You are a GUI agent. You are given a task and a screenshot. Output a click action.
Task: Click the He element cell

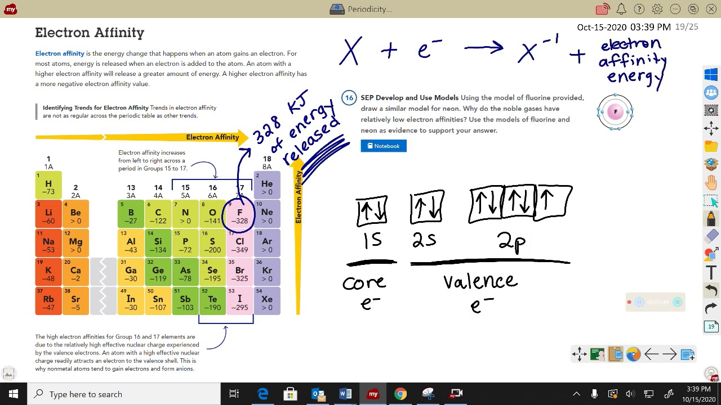tap(267, 186)
